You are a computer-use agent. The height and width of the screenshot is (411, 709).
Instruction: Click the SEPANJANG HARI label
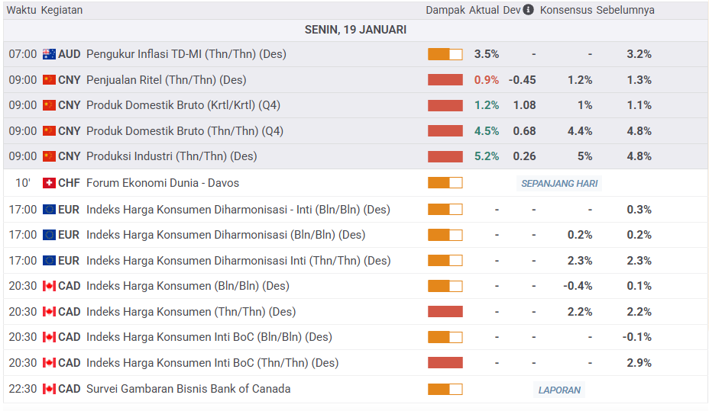[559, 184]
